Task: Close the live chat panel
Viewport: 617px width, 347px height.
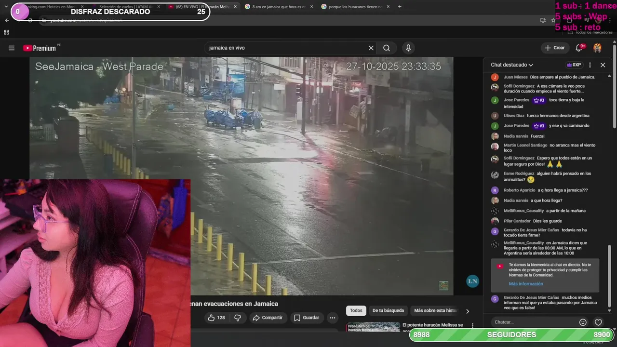Action: point(603,65)
